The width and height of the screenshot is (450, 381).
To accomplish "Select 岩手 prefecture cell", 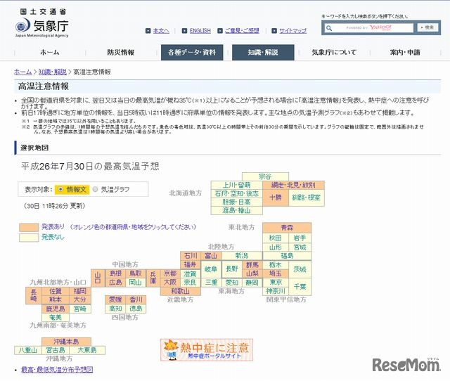I will pyautogui.click(x=300, y=238).
